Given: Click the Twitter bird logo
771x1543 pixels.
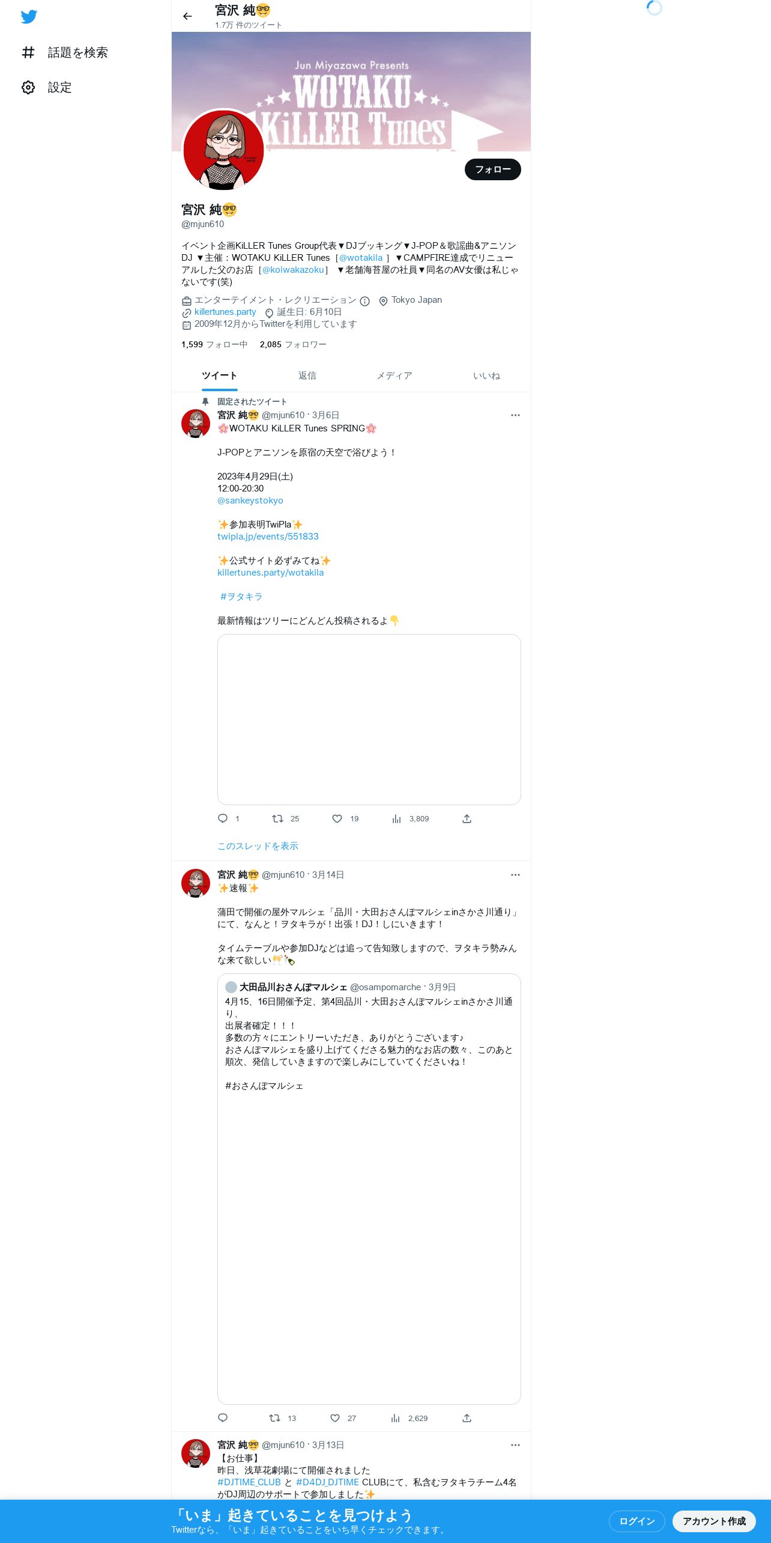Looking at the screenshot, I should [29, 17].
